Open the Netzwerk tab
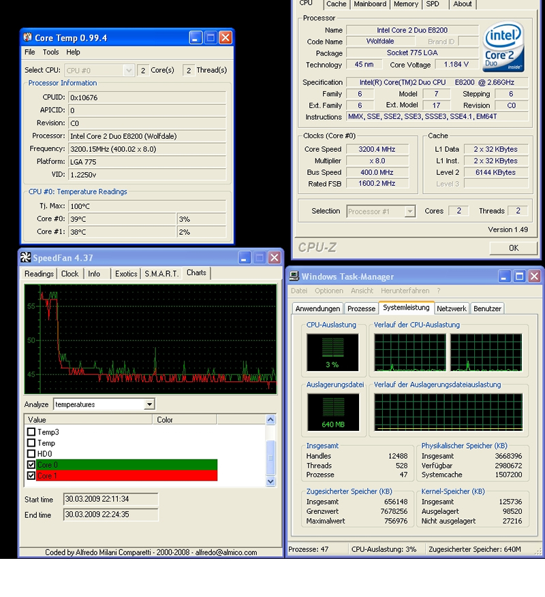The height and width of the screenshot is (597, 545). (x=452, y=309)
